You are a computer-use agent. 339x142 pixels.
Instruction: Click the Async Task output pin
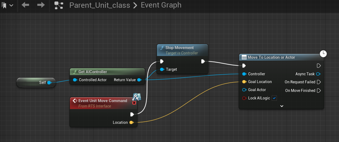[x=319, y=74]
